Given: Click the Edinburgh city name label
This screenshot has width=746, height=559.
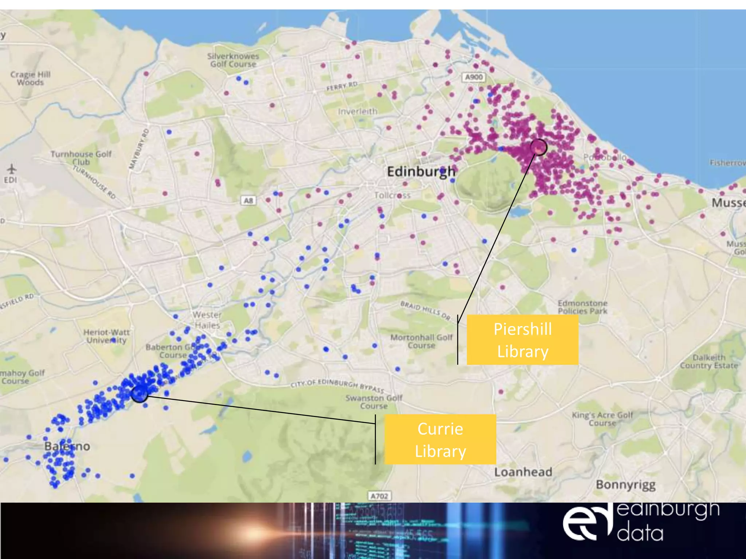Looking at the screenshot, I should click(x=421, y=171).
